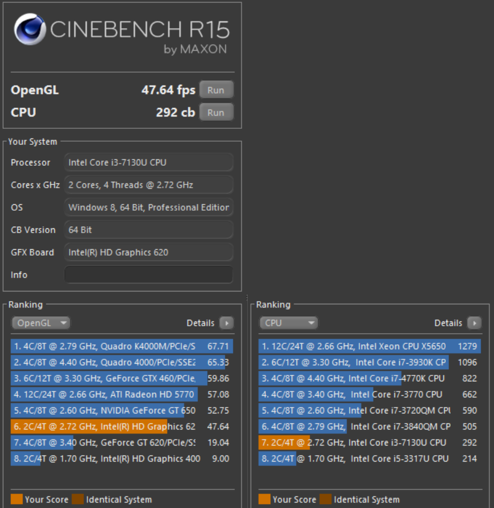This screenshot has width=494, height=508.
Task: Select Core i7-4770K CPU ranking row
Action: [x=369, y=379]
